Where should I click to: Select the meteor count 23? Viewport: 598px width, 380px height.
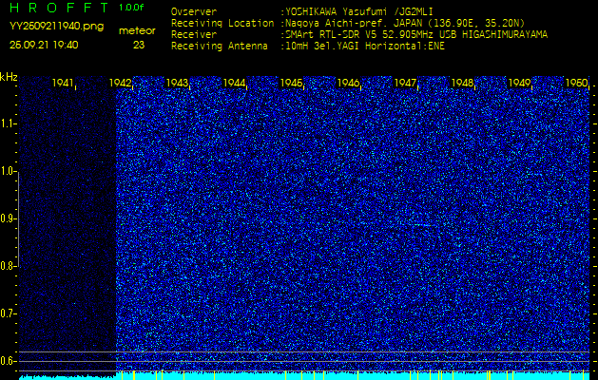pyautogui.click(x=139, y=45)
